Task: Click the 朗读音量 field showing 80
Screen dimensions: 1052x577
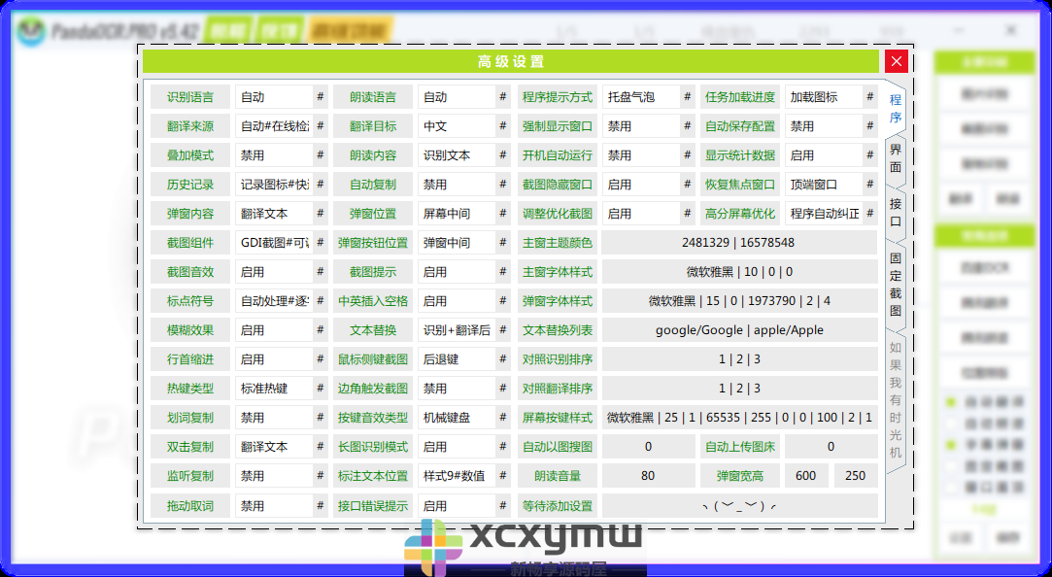Action: (647, 475)
